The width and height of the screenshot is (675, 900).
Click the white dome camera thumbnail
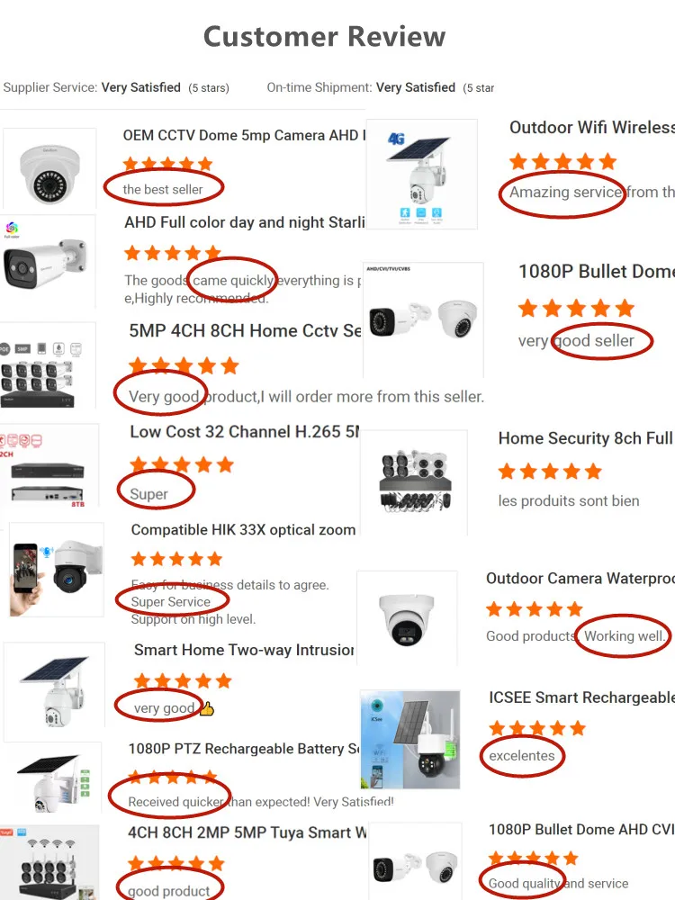pyautogui.click(x=49, y=169)
